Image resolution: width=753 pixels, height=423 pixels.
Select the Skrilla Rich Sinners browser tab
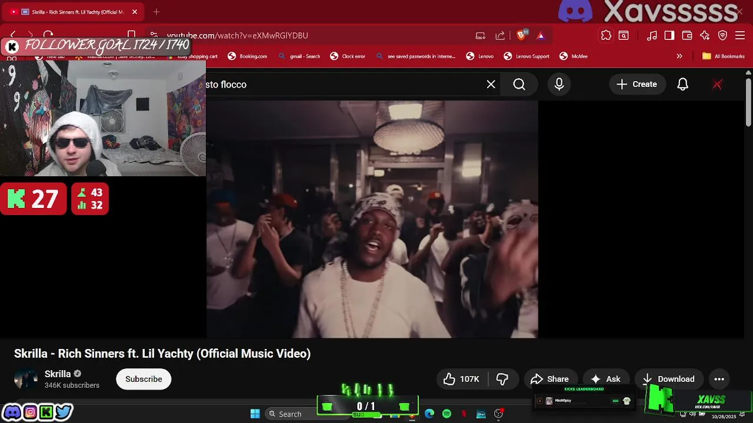coord(74,12)
